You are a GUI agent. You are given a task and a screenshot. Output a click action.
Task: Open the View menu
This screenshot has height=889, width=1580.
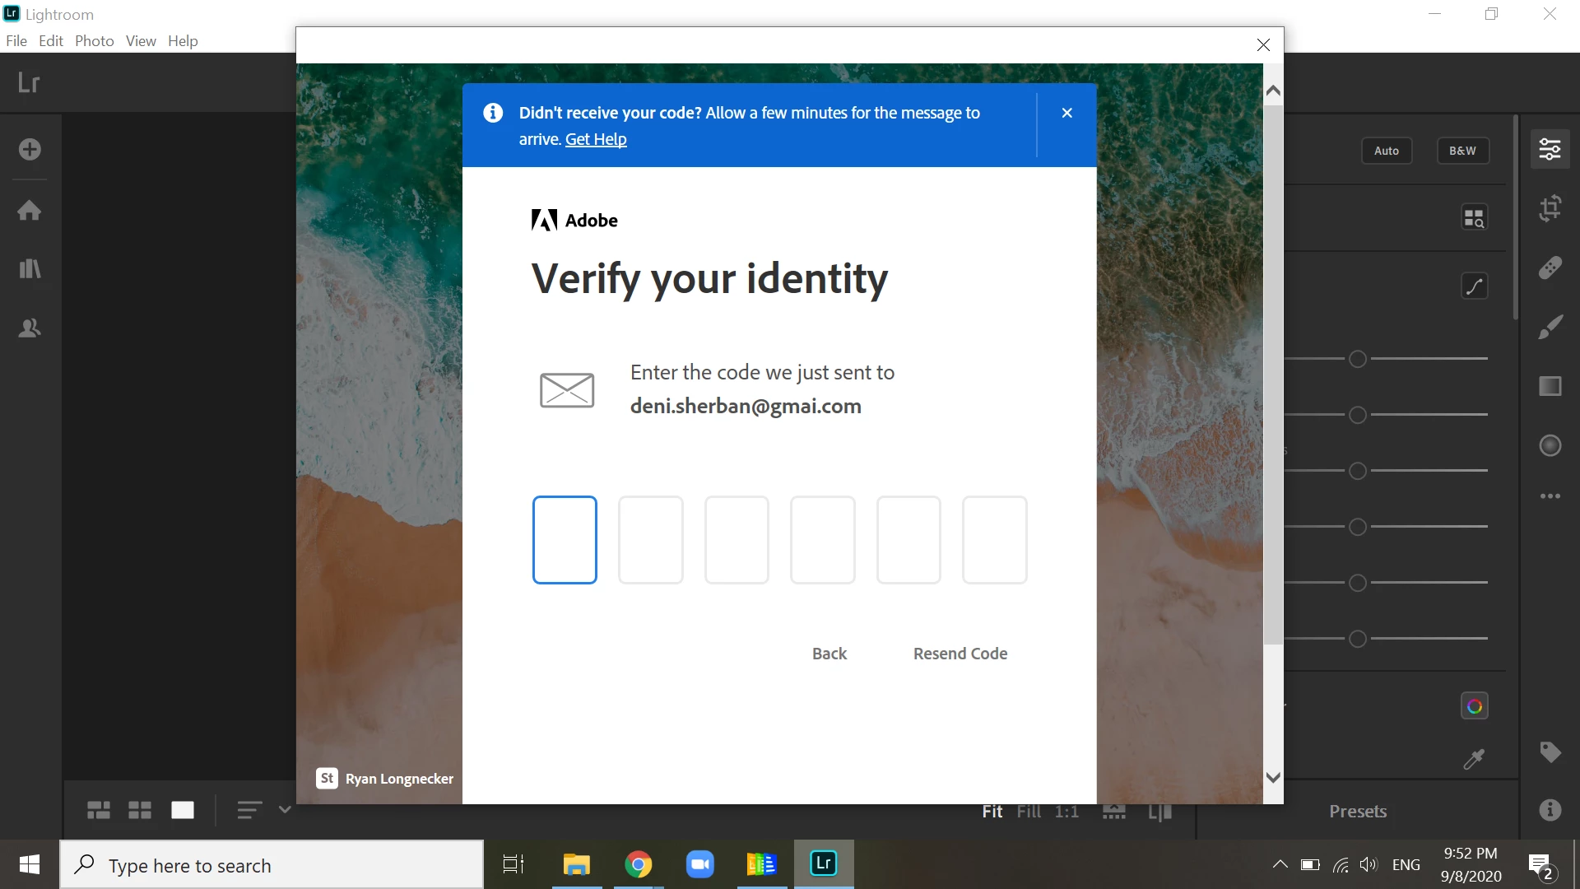coord(141,40)
